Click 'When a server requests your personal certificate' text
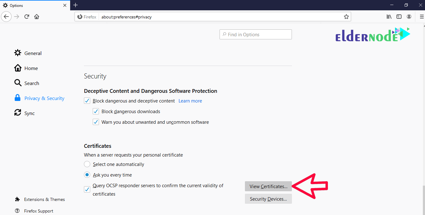The width and height of the screenshot is (425, 215). [133, 155]
